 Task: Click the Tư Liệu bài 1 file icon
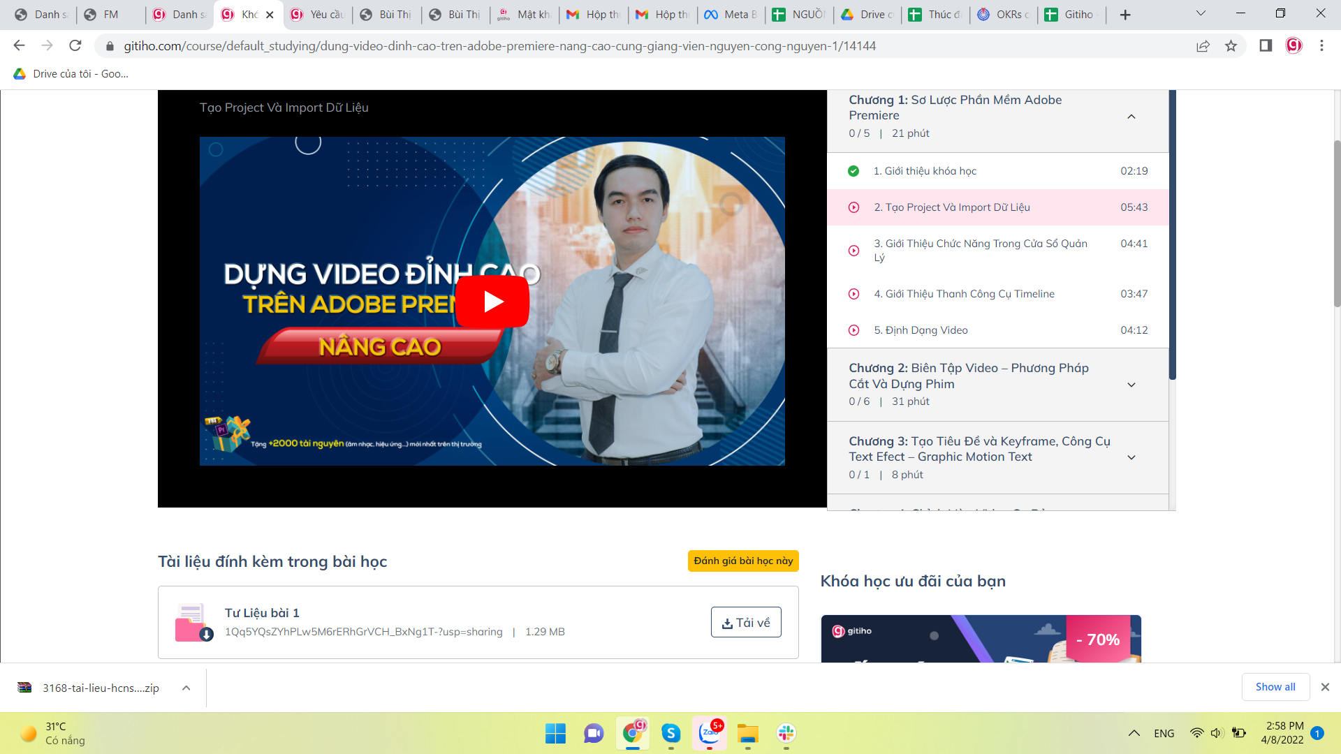tap(193, 622)
